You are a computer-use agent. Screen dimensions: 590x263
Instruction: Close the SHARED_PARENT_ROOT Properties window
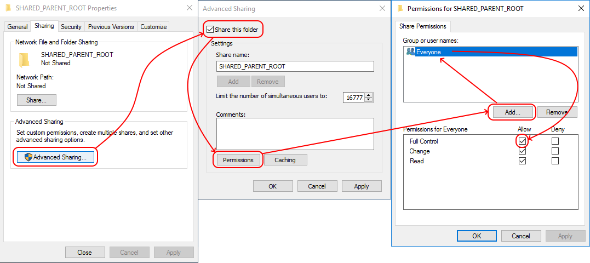190,8
